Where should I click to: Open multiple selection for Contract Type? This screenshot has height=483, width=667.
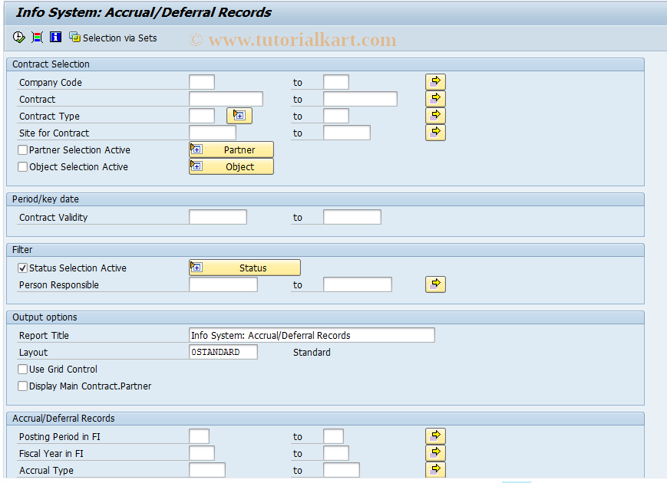[x=435, y=116]
